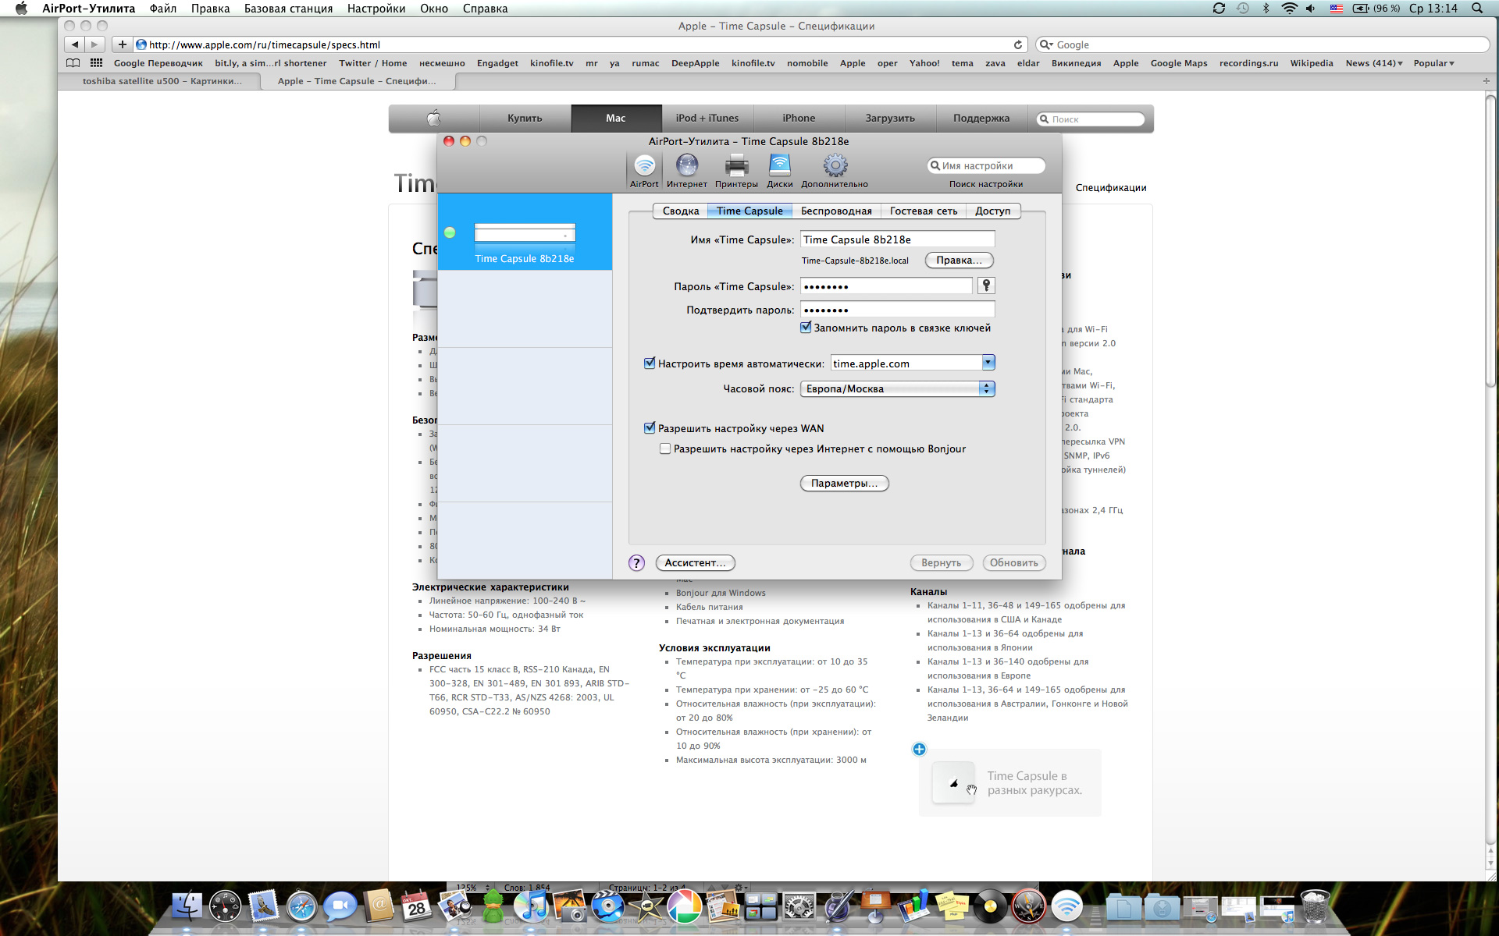Open System Preferences from the Dock
The image size is (1499, 936).
[x=799, y=906]
